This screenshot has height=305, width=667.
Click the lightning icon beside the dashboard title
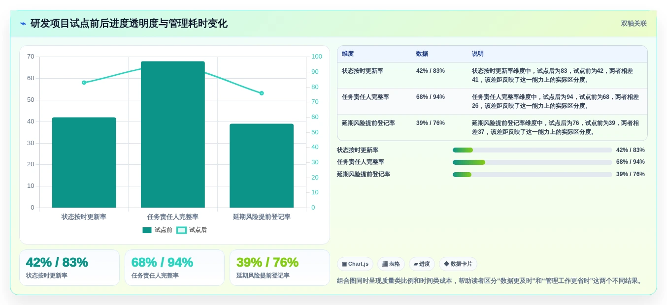click(x=23, y=24)
